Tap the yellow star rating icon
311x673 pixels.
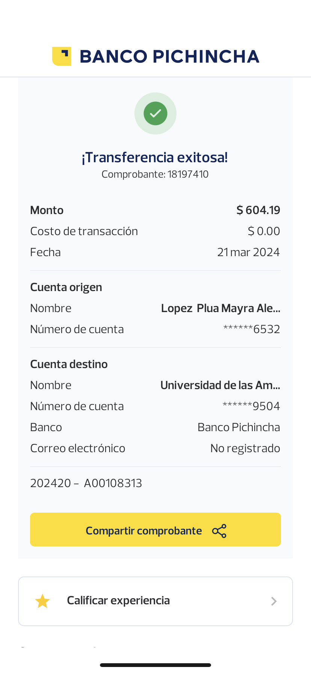click(42, 601)
